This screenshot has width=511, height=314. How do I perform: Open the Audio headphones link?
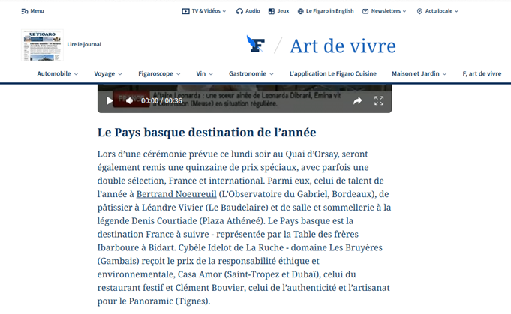coord(248,11)
